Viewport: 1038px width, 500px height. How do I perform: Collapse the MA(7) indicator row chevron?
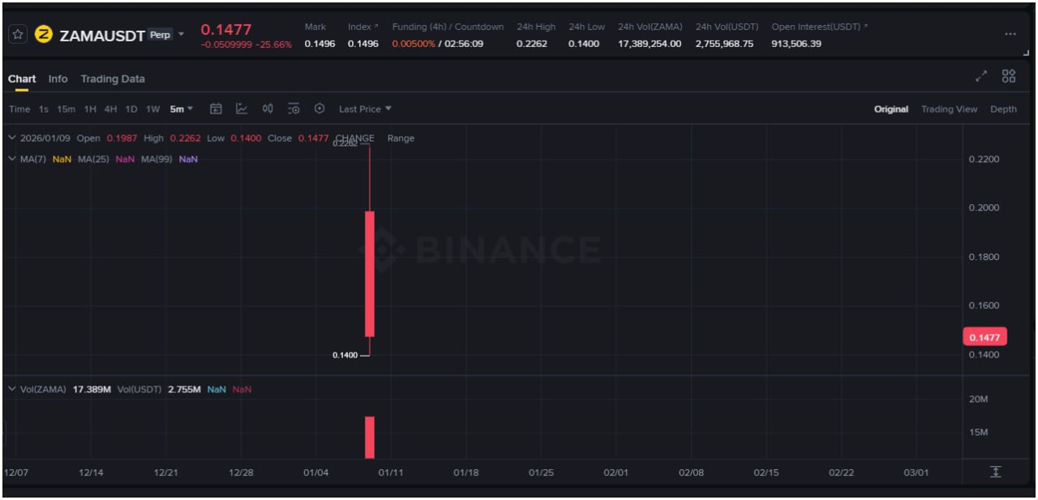point(12,159)
